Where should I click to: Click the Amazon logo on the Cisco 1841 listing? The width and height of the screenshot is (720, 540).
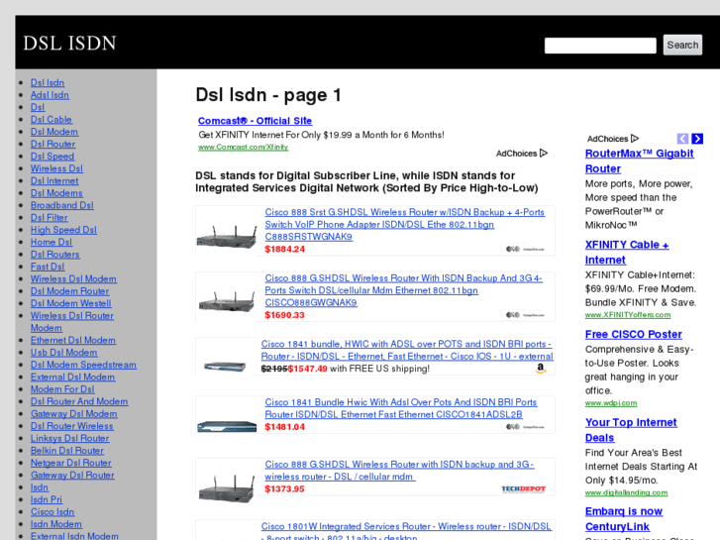click(x=541, y=369)
